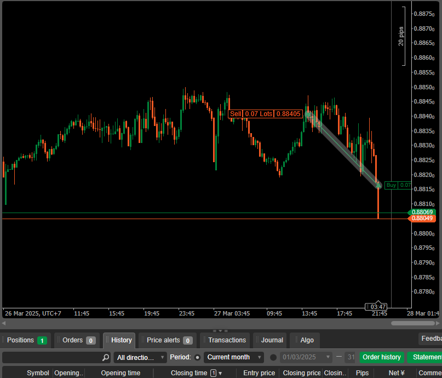Viewport: 442px width, 378px height.
Task: Click the search magnifier icon
Action: (106, 357)
